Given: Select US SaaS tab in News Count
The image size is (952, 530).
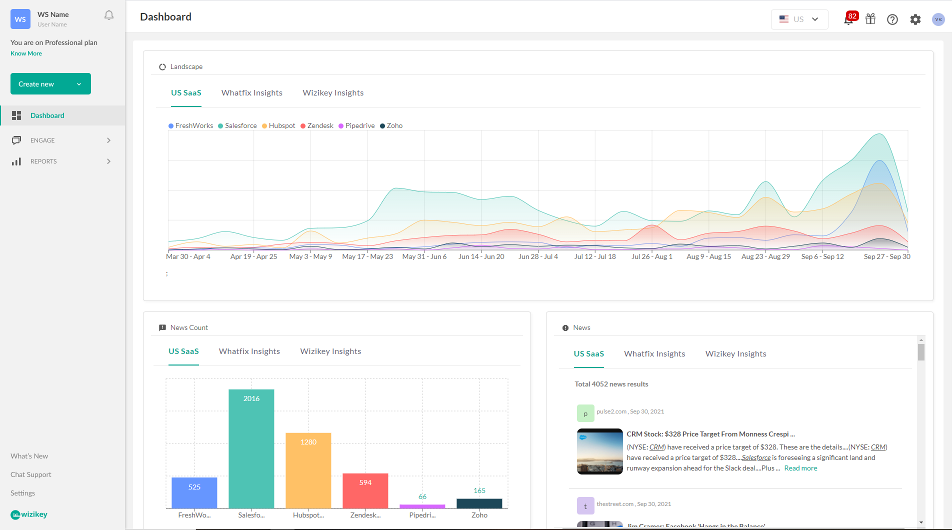Looking at the screenshot, I should (x=183, y=351).
